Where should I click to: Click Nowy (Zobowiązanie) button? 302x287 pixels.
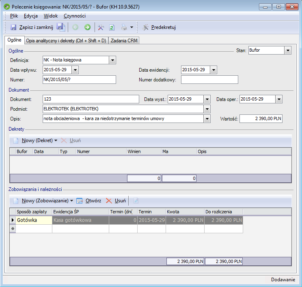[45, 201]
